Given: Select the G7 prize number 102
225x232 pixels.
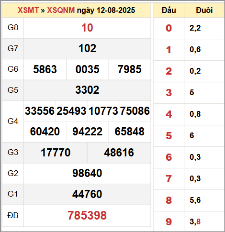Looking at the screenshot, I should point(87,48).
